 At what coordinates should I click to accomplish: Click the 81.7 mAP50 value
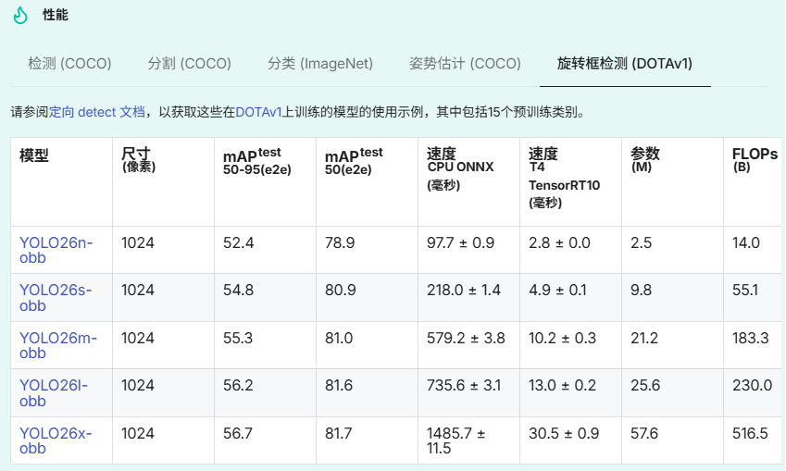338,433
